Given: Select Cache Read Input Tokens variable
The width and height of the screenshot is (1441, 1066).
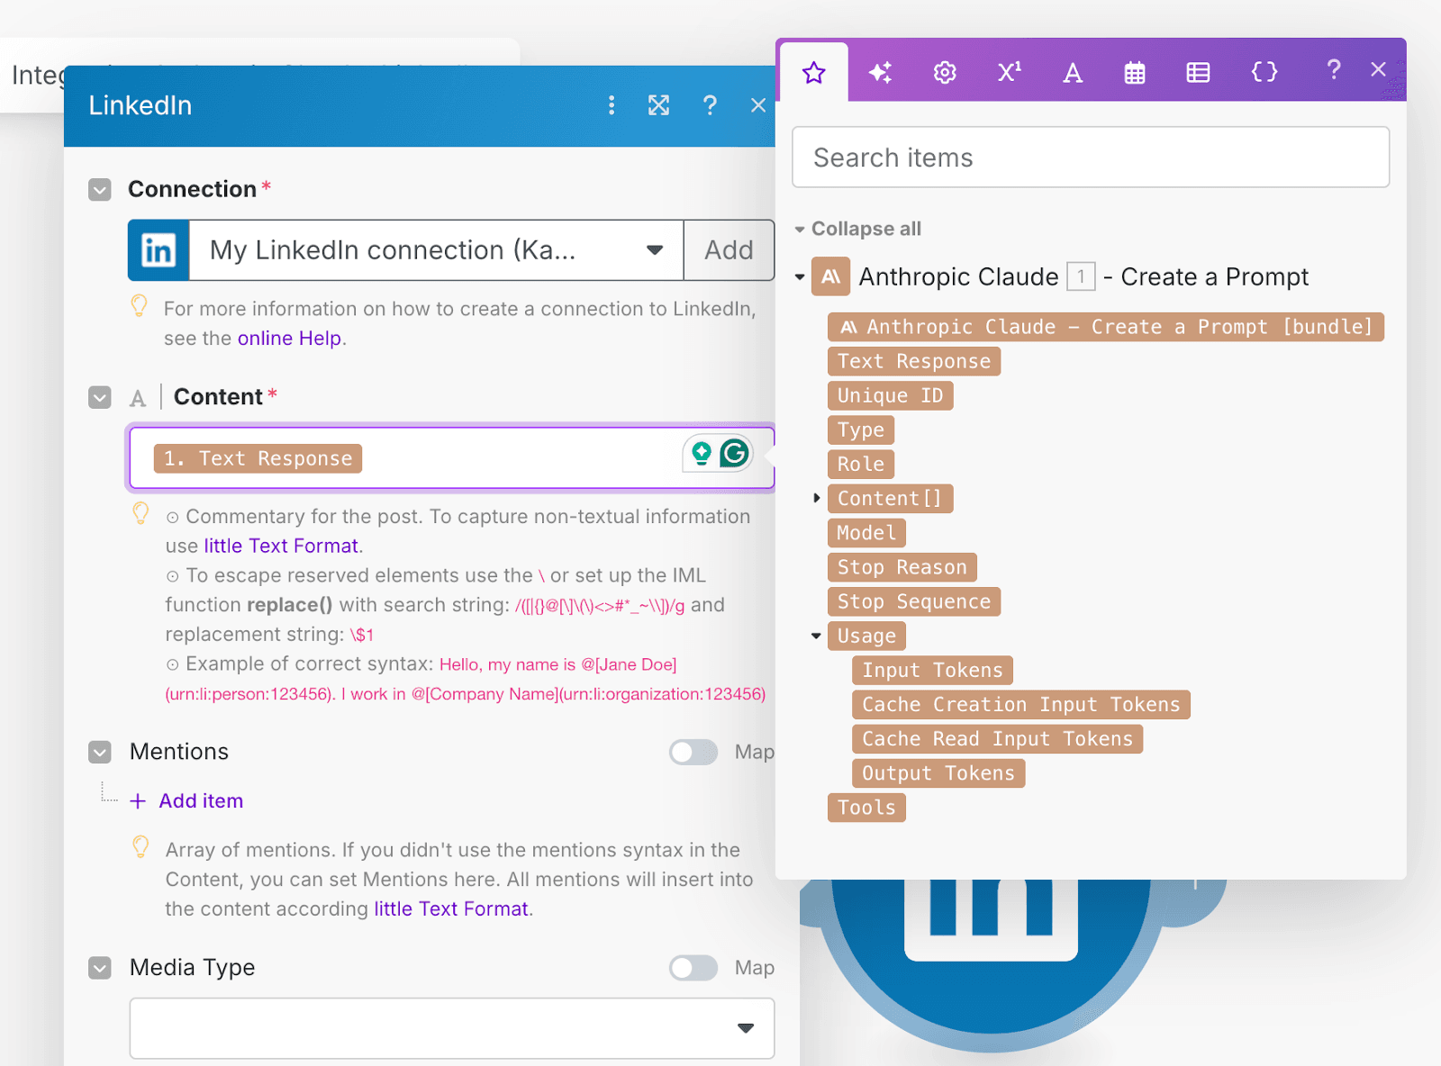Looking at the screenshot, I should [998, 738].
